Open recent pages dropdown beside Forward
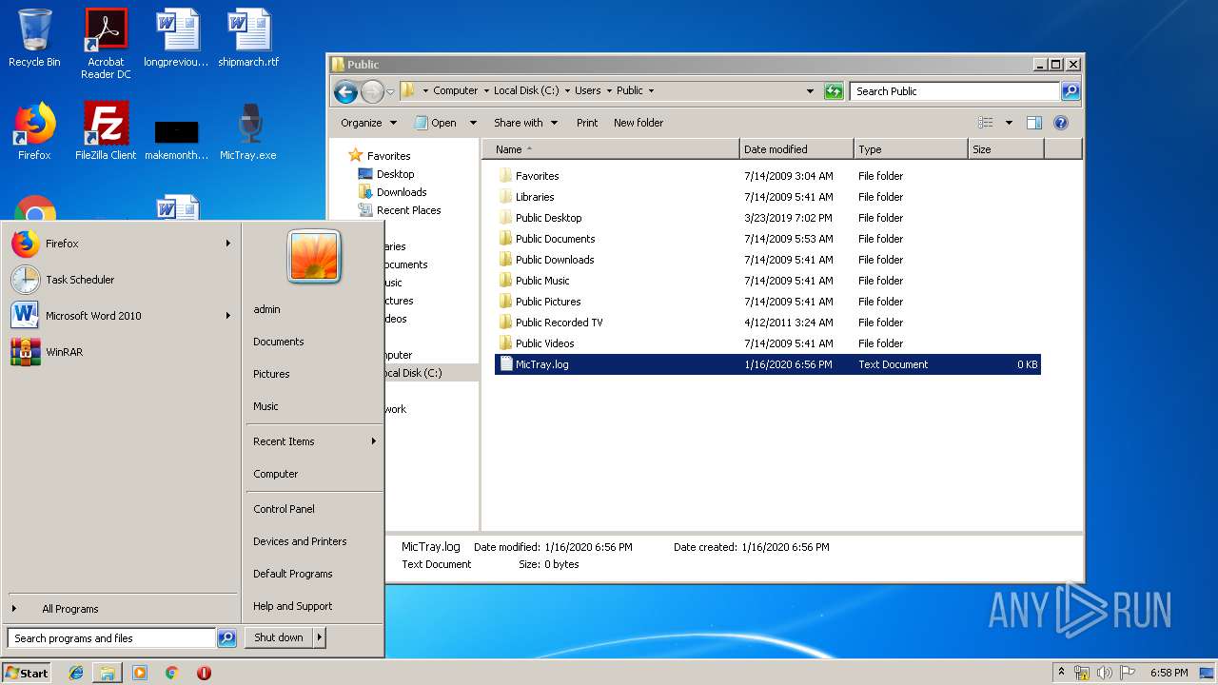This screenshot has width=1218, height=685. (390, 92)
